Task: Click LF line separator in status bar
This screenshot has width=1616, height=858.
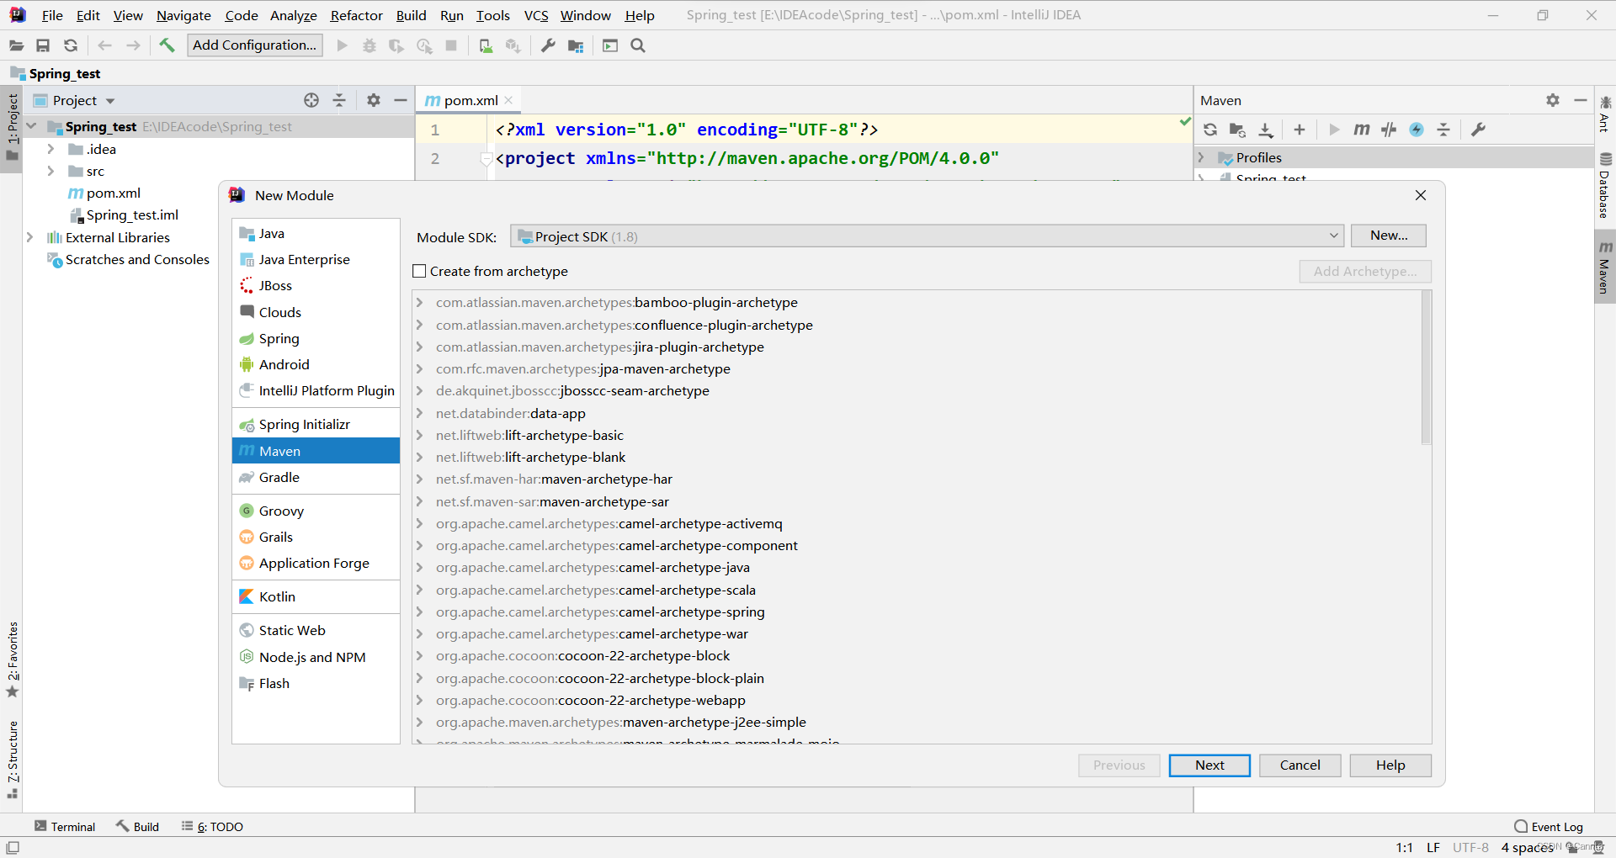Action: 1433,847
